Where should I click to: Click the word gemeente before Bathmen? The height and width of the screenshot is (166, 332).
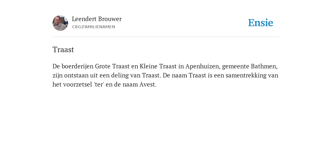[235, 67]
